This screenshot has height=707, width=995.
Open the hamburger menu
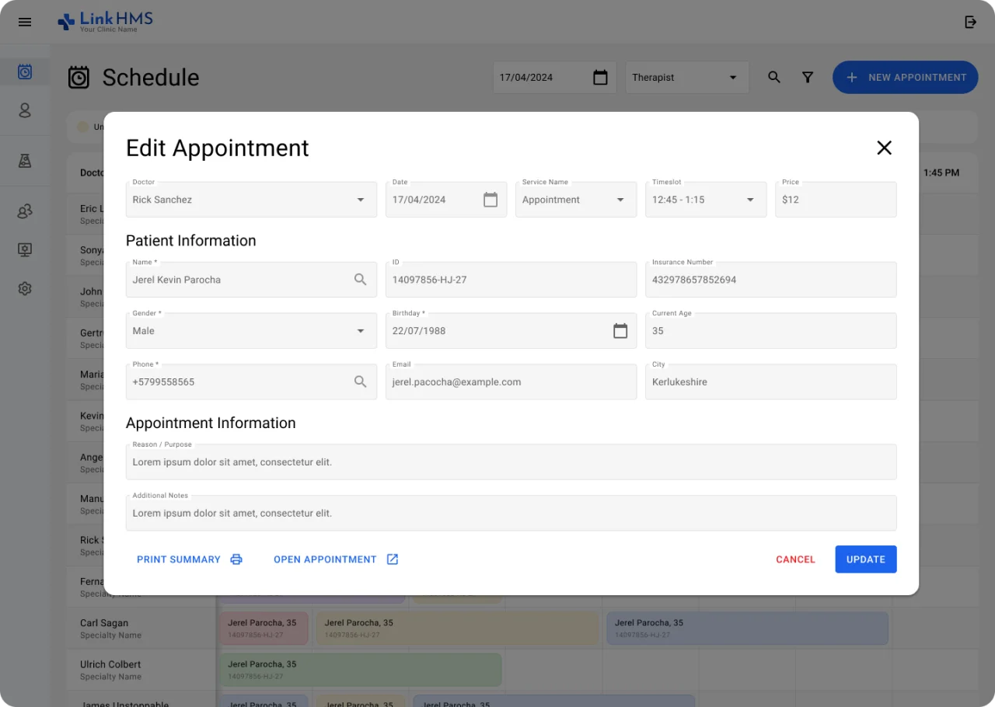[25, 22]
